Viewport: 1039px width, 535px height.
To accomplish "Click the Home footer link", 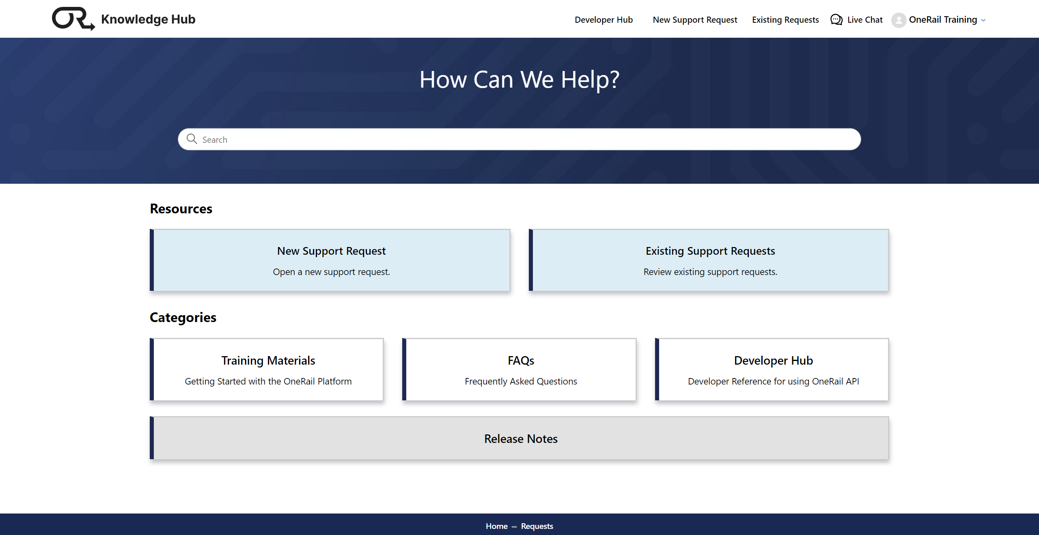I will coord(496,526).
